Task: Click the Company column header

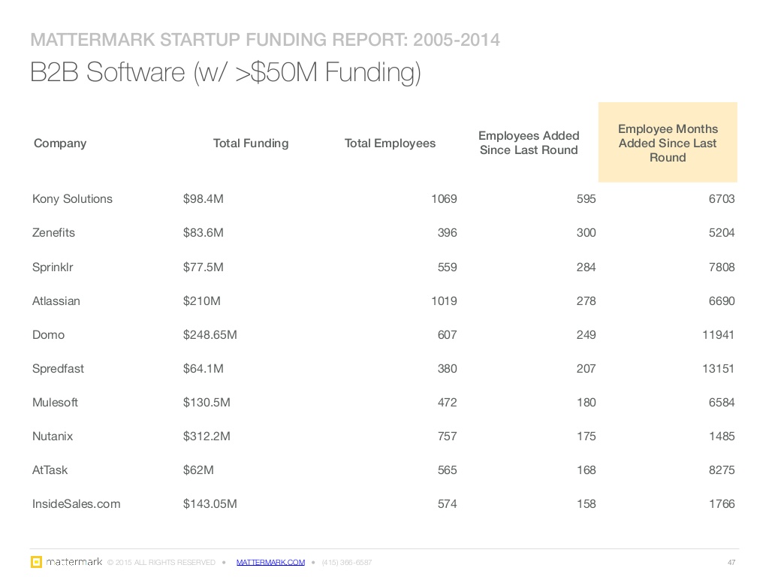Action: coord(60,143)
